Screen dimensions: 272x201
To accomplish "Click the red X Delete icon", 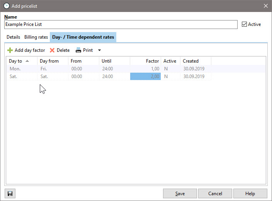I will point(52,50).
